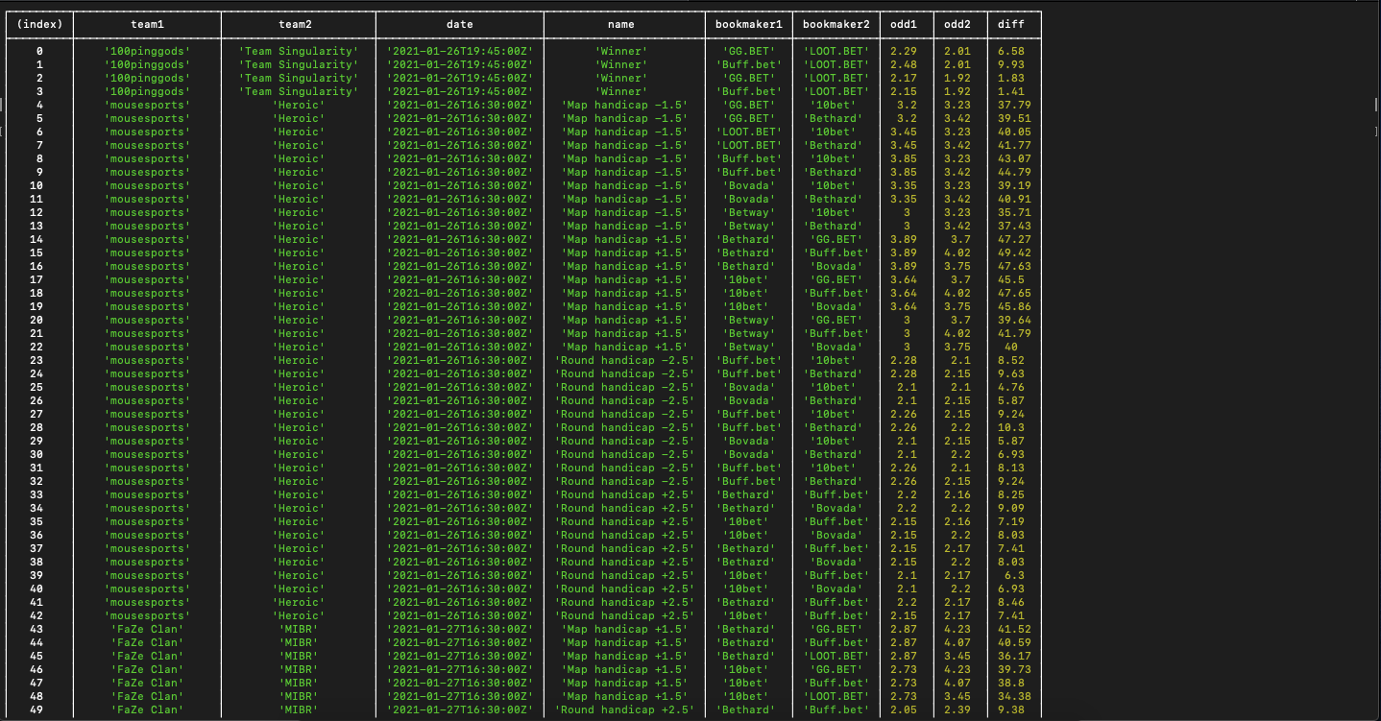
Task: Click odd1 value 2.48
Action: tap(904, 64)
